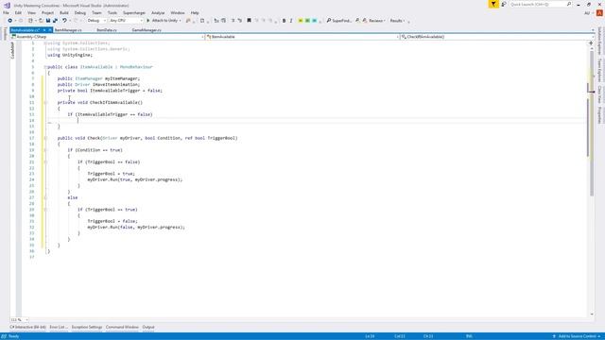Open the Assembly-CSharp project dropdown

107,37
